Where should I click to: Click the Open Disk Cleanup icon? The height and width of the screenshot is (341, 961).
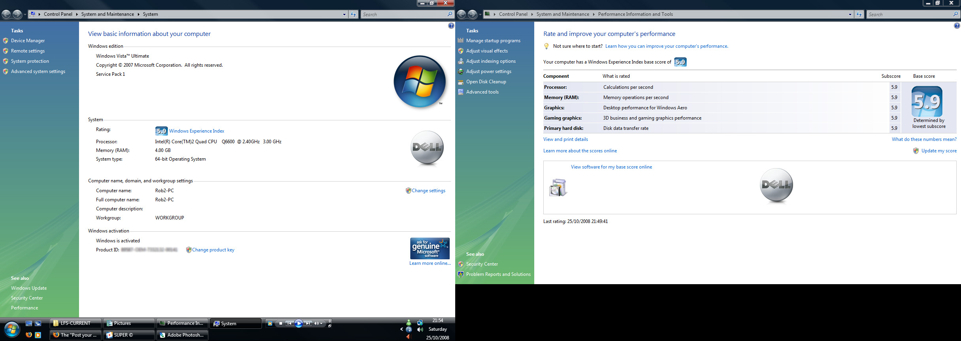(460, 82)
